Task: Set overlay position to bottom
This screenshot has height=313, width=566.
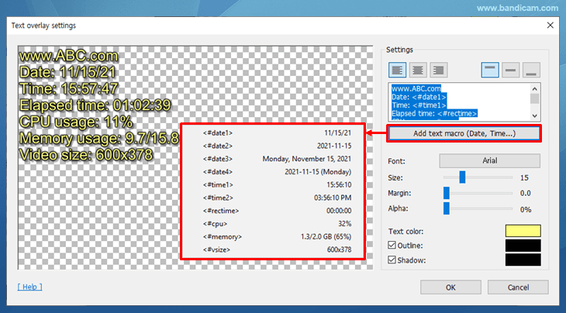Action: point(531,70)
